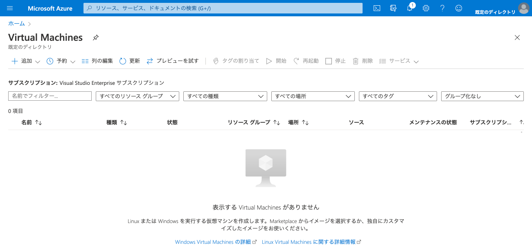Click the 0 項目 item count
The image size is (532, 252).
[x=16, y=111]
